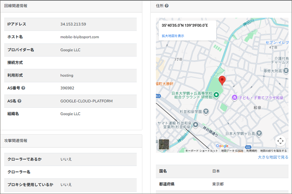Click the red location pin on map
The width and height of the screenshot is (292, 194).
click(x=222, y=81)
